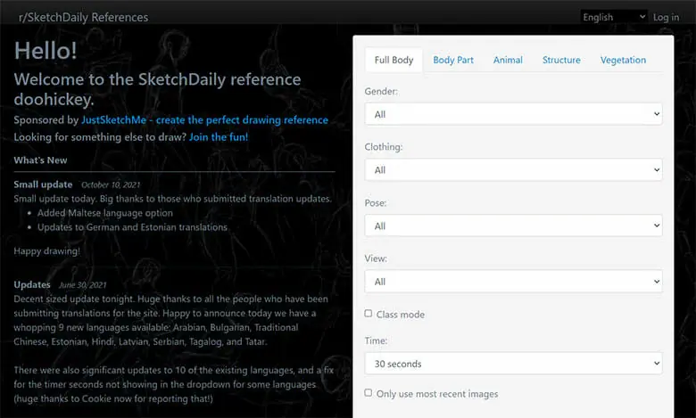The width and height of the screenshot is (696, 418).
Task: Open the JustSketchMe sponsor link
Action: 204,120
